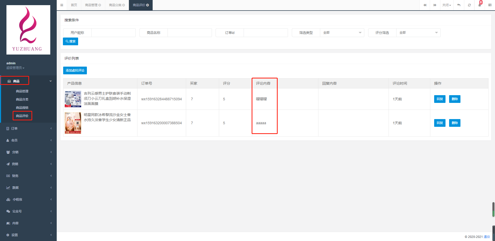Screen dimensions: 495x241
Task: Delete the aaaaa review
Action: point(455,123)
